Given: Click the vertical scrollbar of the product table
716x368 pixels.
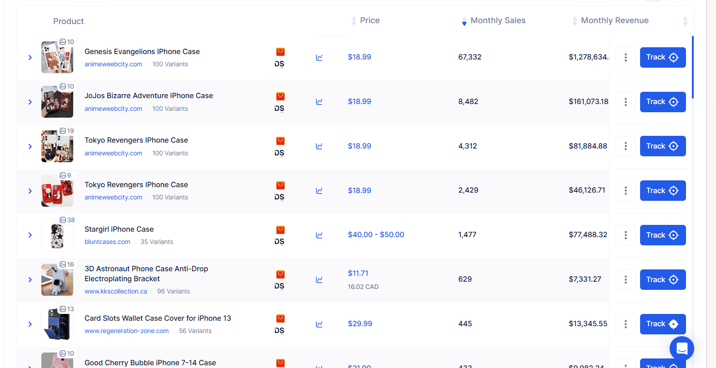Looking at the screenshot, I should point(693,67).
